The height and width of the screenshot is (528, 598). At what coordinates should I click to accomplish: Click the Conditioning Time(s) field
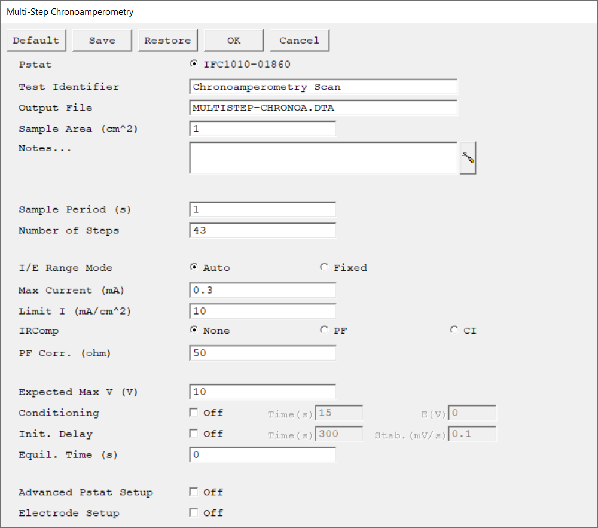(339, 413)
